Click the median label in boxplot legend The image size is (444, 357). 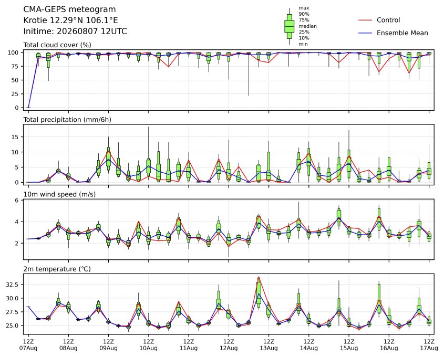[307, 26]
